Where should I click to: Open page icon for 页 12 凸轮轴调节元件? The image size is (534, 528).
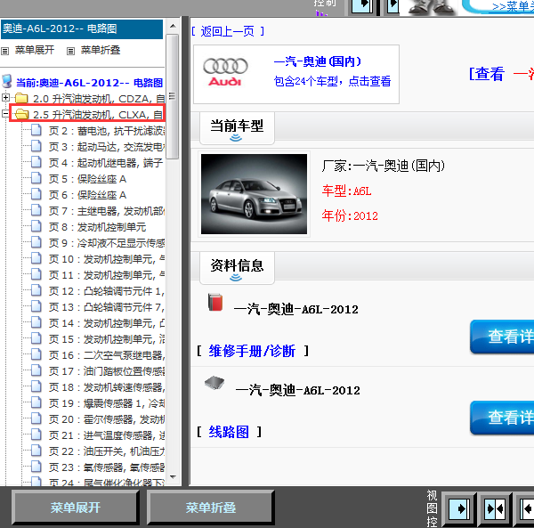click(x=36, y=290)
